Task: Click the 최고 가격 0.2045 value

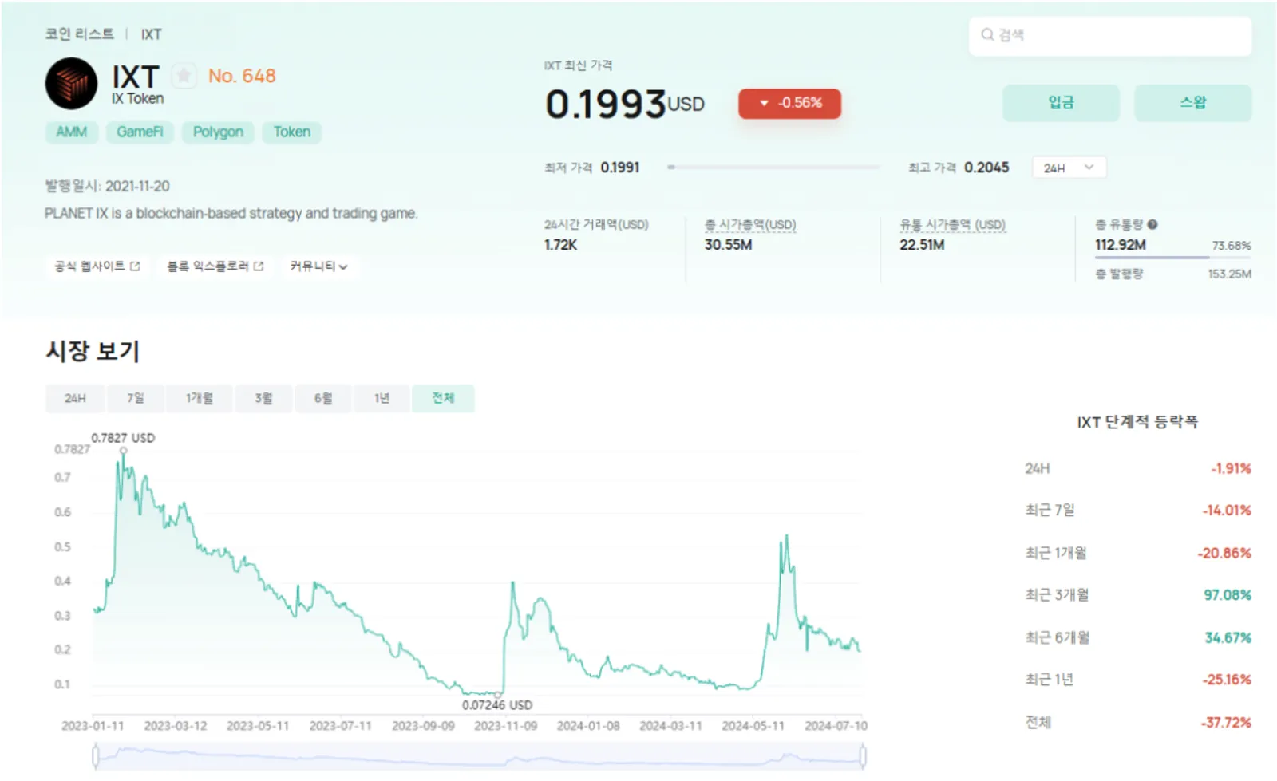Action: (986, 168)
